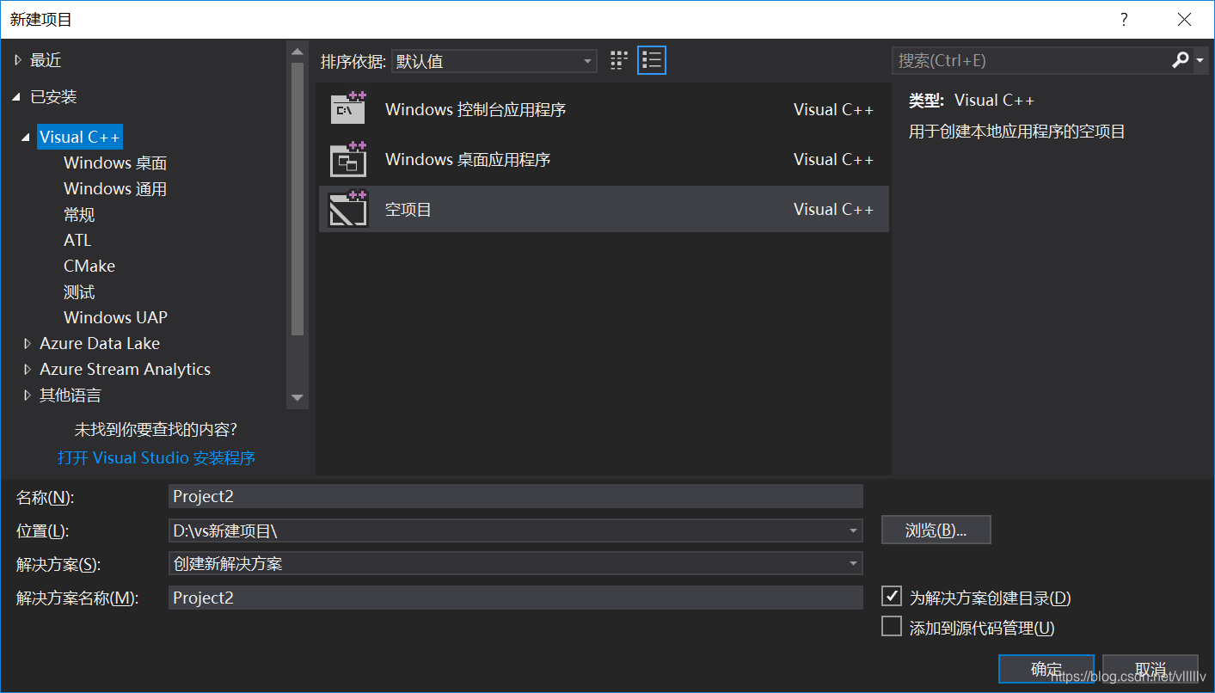Expand the 其他语言 node

[28, 395]
